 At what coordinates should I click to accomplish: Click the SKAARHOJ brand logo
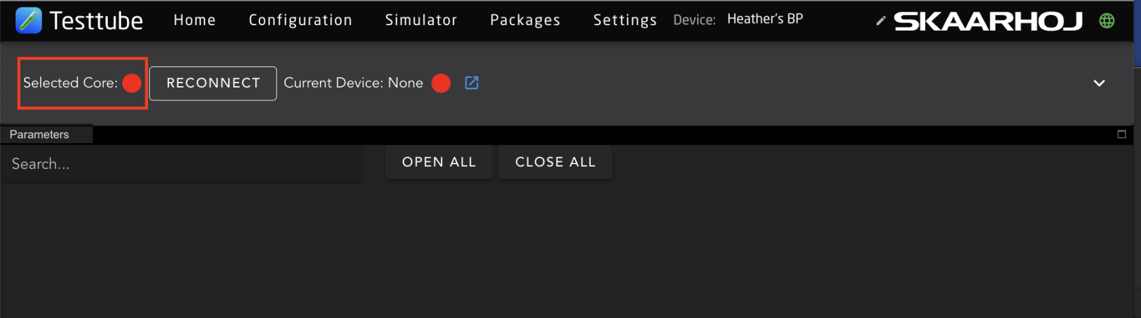point(988,22)
